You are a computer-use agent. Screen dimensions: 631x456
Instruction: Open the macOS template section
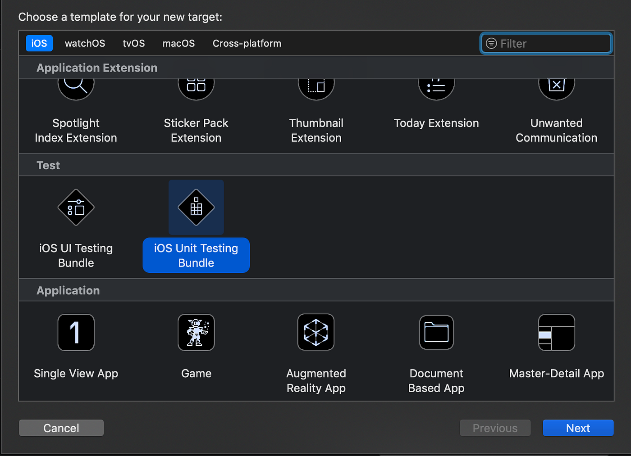[178, 43]
